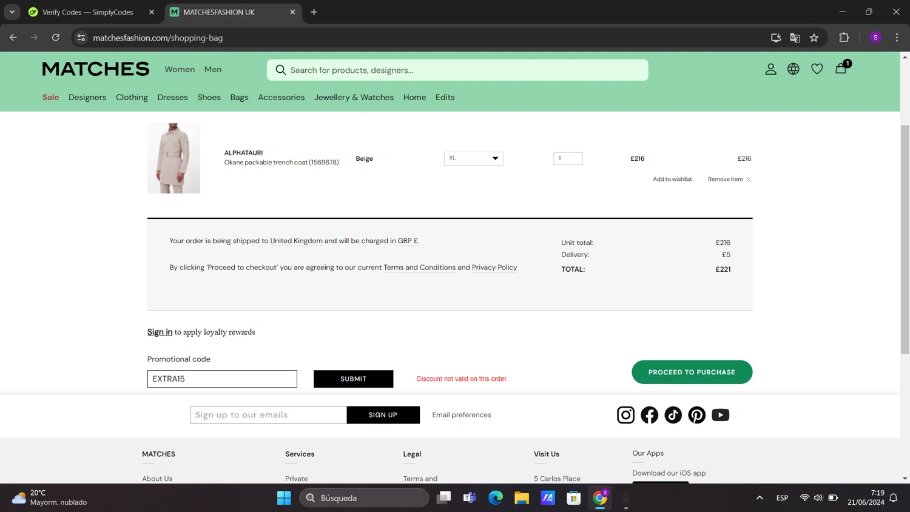Open File Explorer from taskbar
Image resolution: width=910 pixels, height=512 pixels.
pos(522,498)
